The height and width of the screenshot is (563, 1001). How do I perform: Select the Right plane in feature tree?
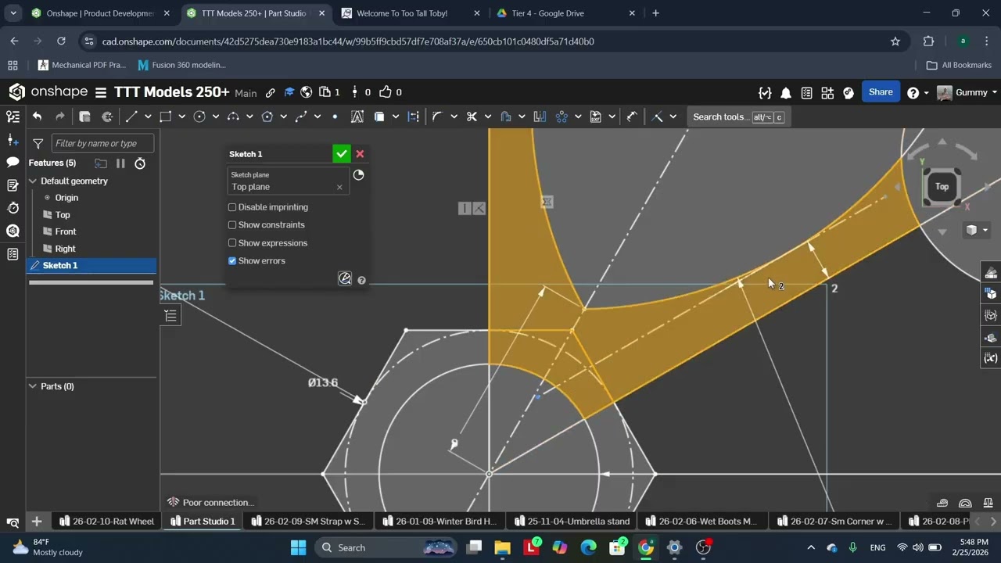66,249
